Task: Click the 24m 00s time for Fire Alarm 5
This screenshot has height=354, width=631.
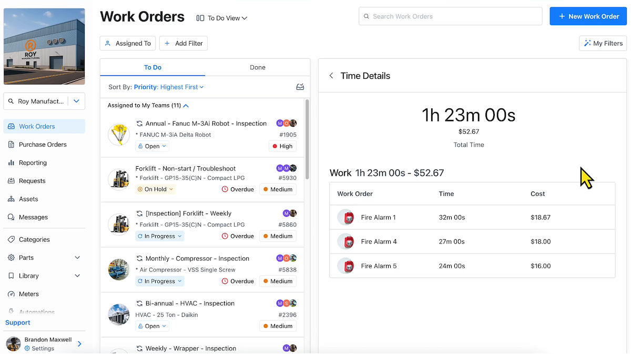Action: click(452, 266)
